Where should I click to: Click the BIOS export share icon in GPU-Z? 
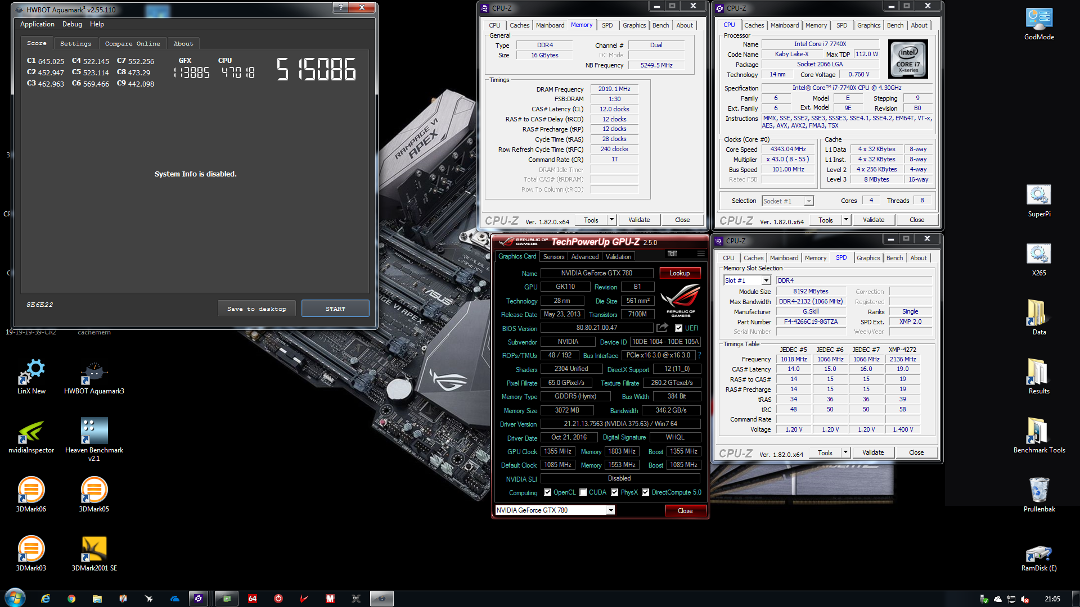662,328
